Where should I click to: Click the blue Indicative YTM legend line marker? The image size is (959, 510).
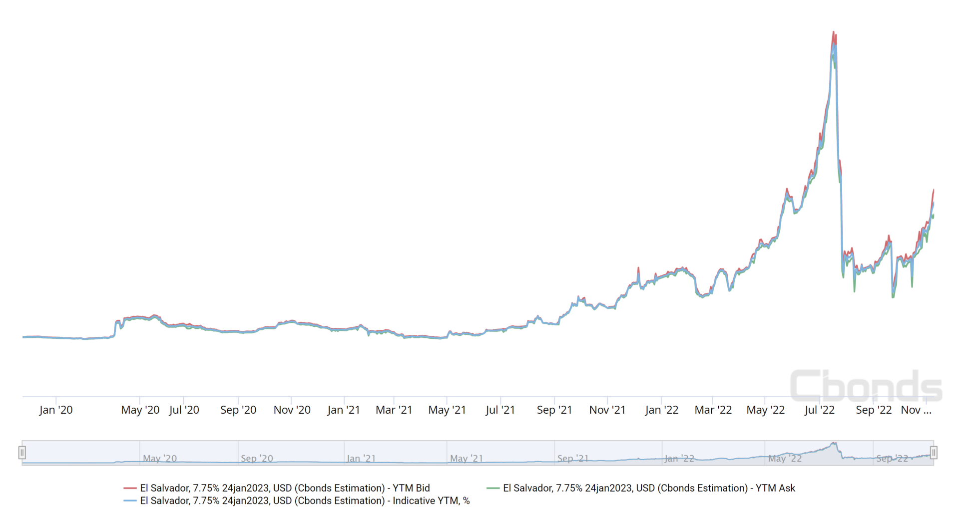[130, 501]
